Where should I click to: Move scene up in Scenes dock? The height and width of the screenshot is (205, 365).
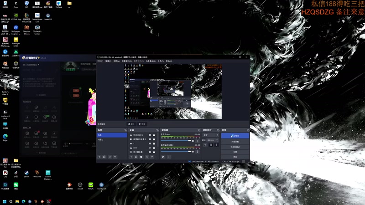click(x=110, y=157)
